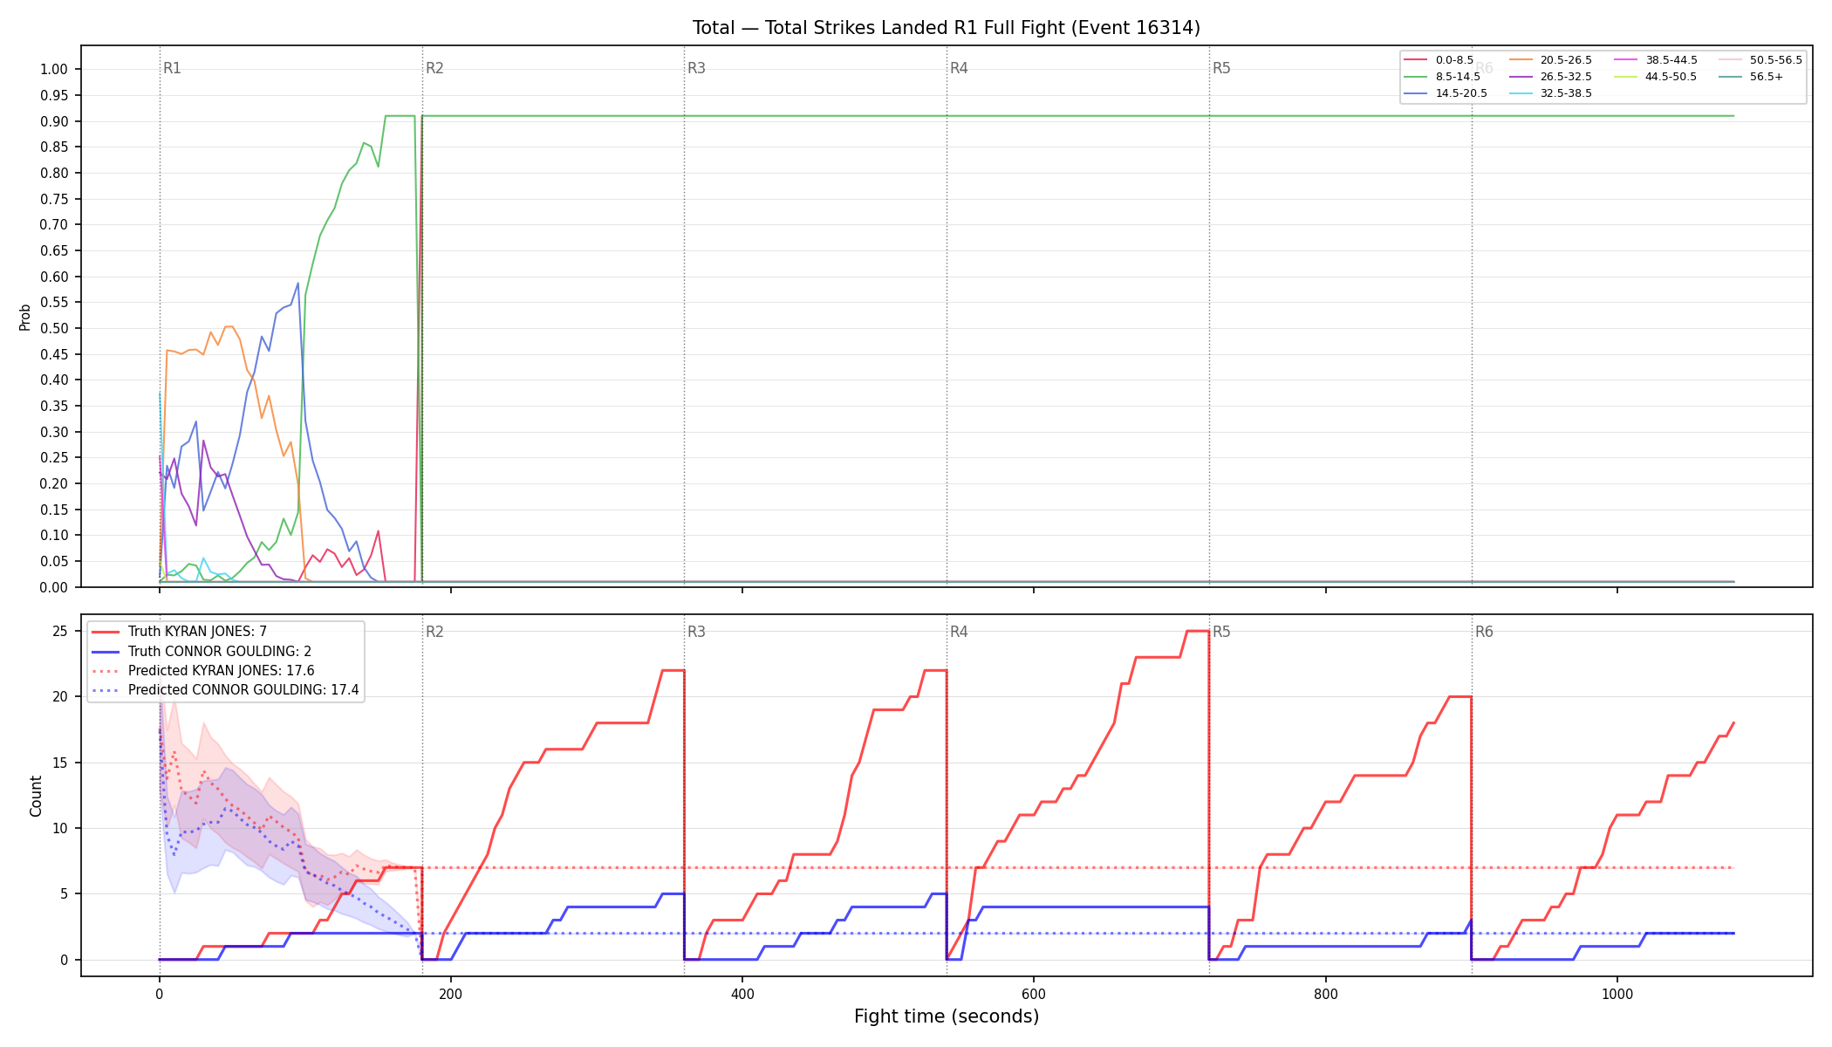Click the 0.90 tick on Prob axis
The width and height of the screenshot is (1832, 1047).
(x=54, y=121)
